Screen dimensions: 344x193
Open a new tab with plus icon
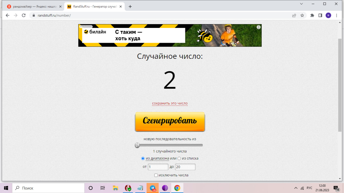point(130,6)
